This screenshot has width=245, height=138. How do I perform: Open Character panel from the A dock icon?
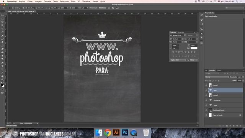[x=202, y=34]
